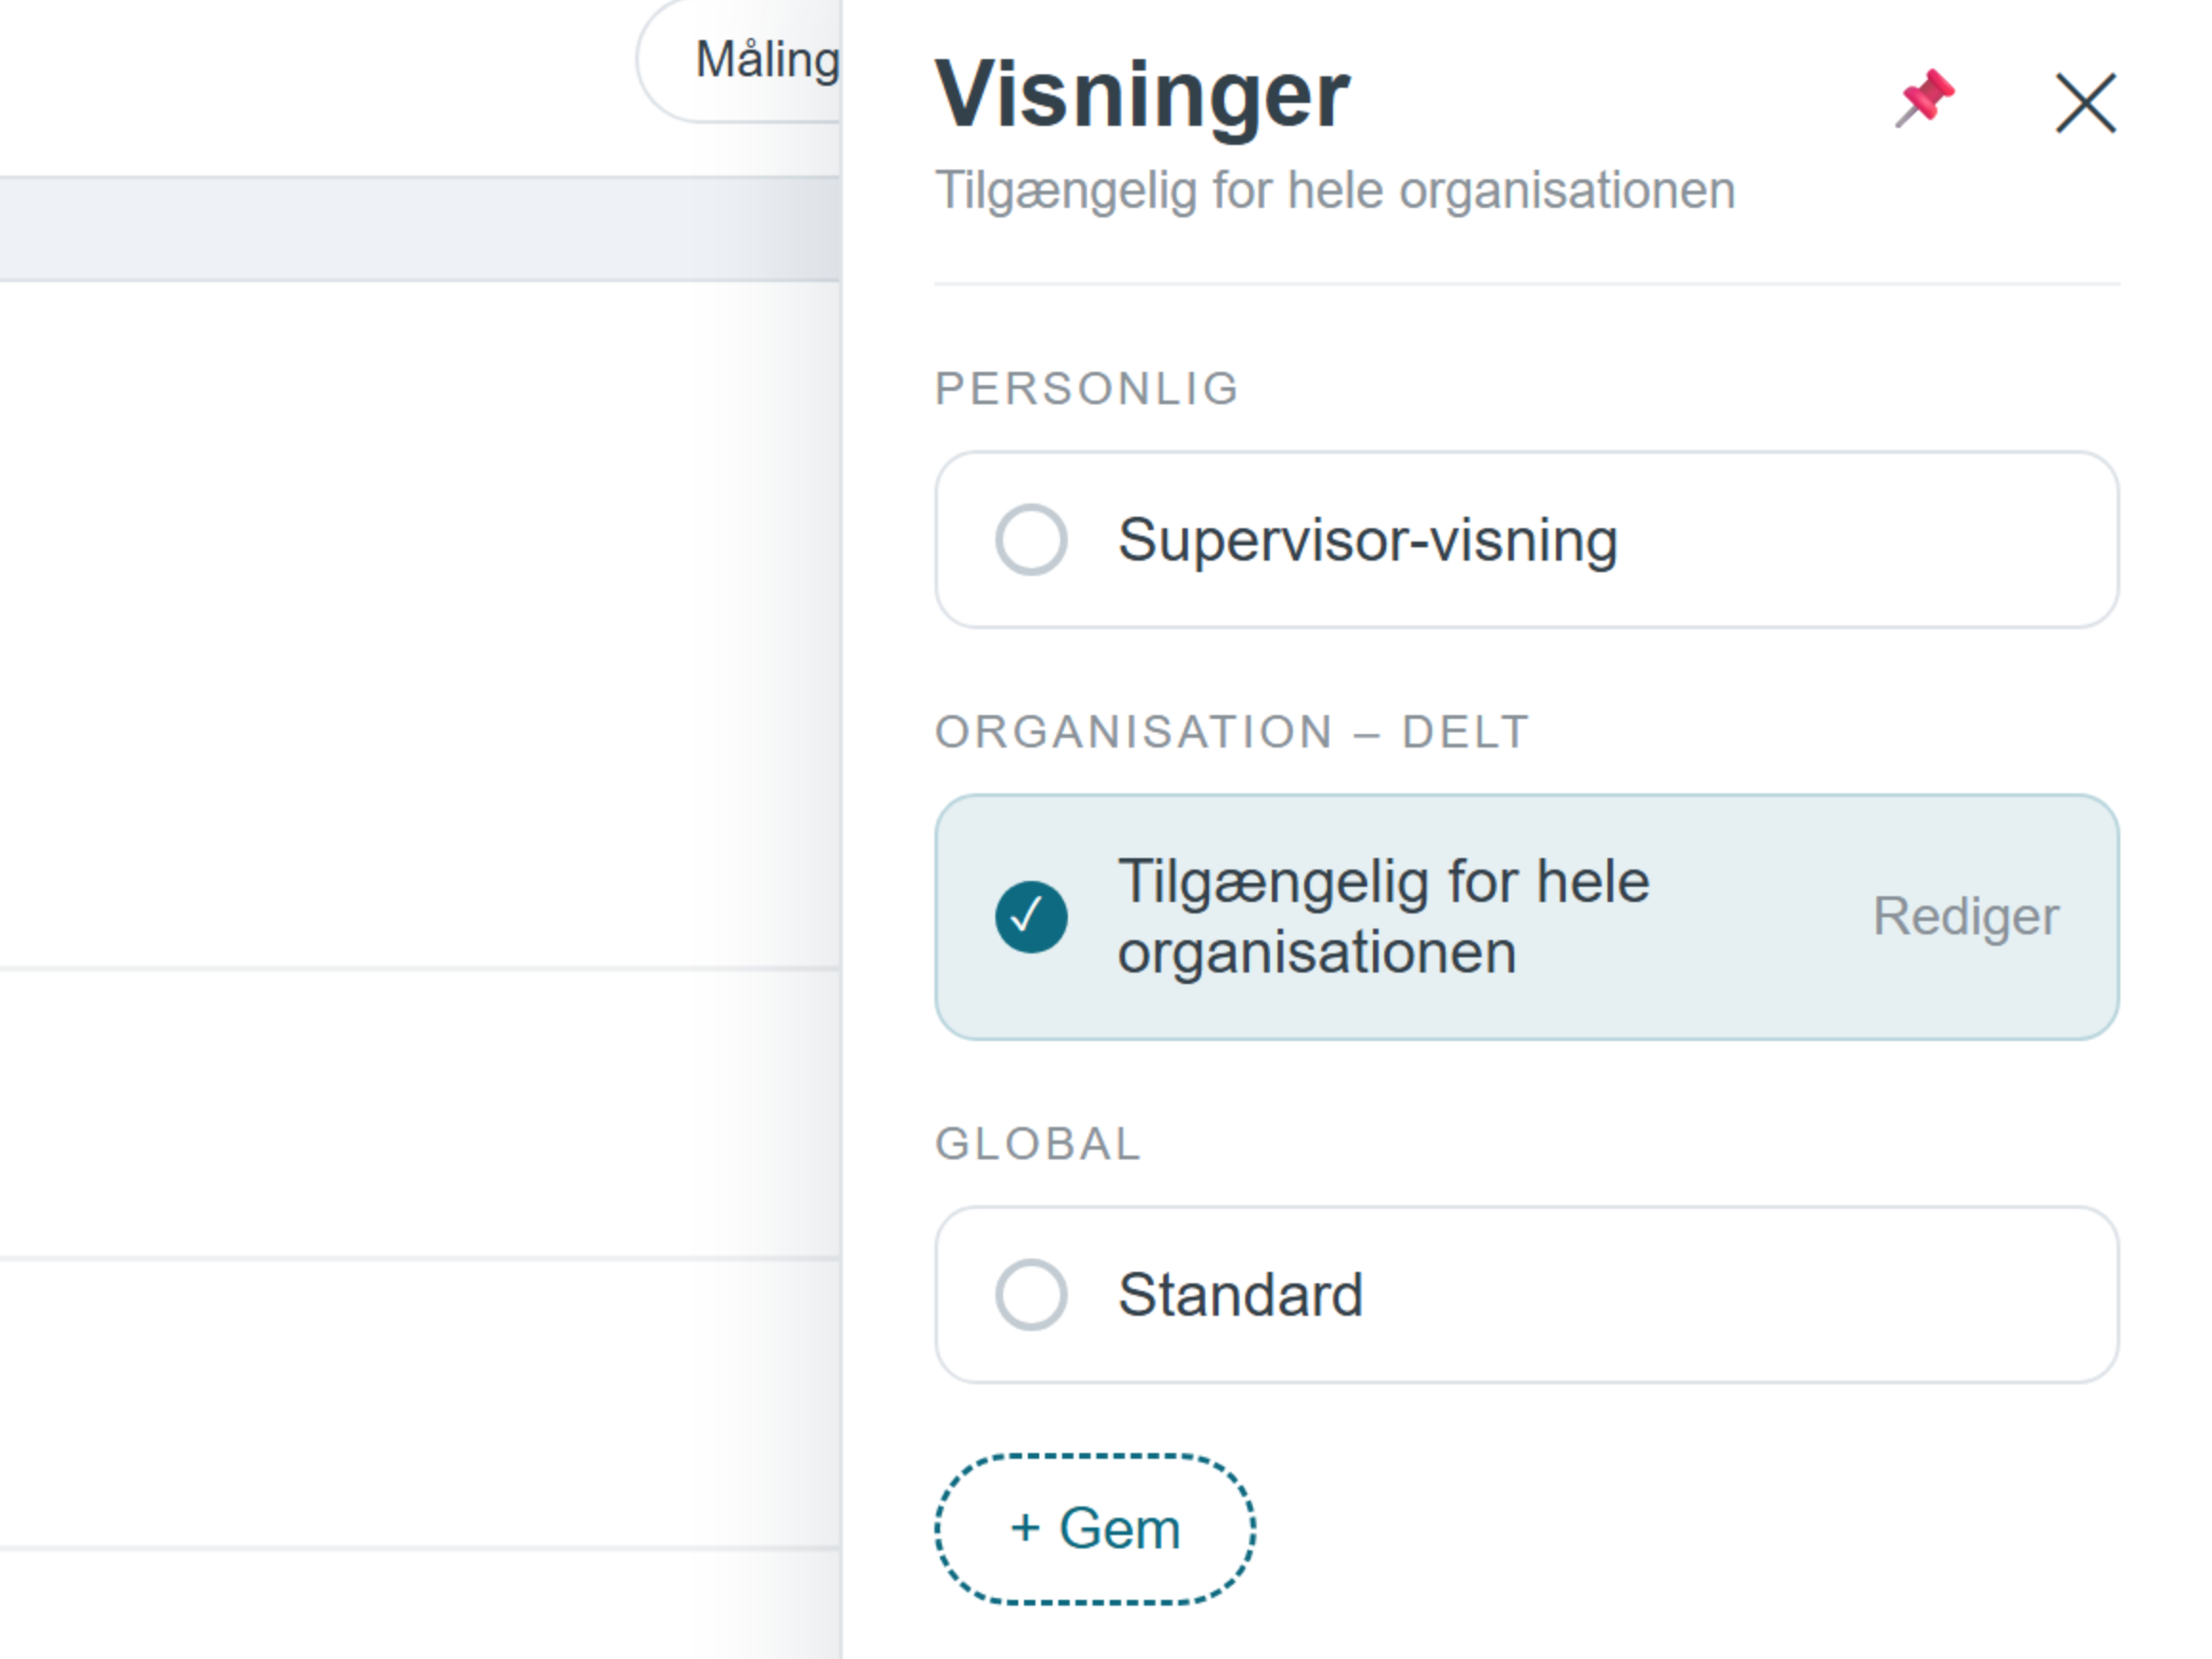Screen dimensions: 2212x1659
Task: Click the plus sign inside the Gem button
Action: (x=1025, y=1529)
